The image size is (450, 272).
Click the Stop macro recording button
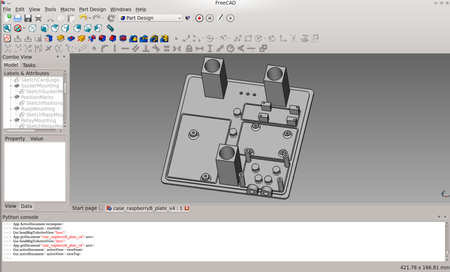[210, 18]
